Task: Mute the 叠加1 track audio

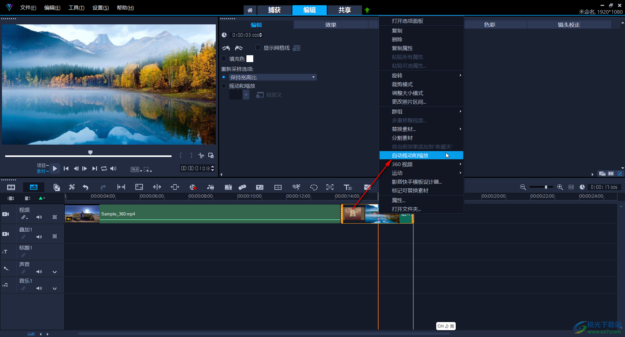Action: [x=39, y=237]
